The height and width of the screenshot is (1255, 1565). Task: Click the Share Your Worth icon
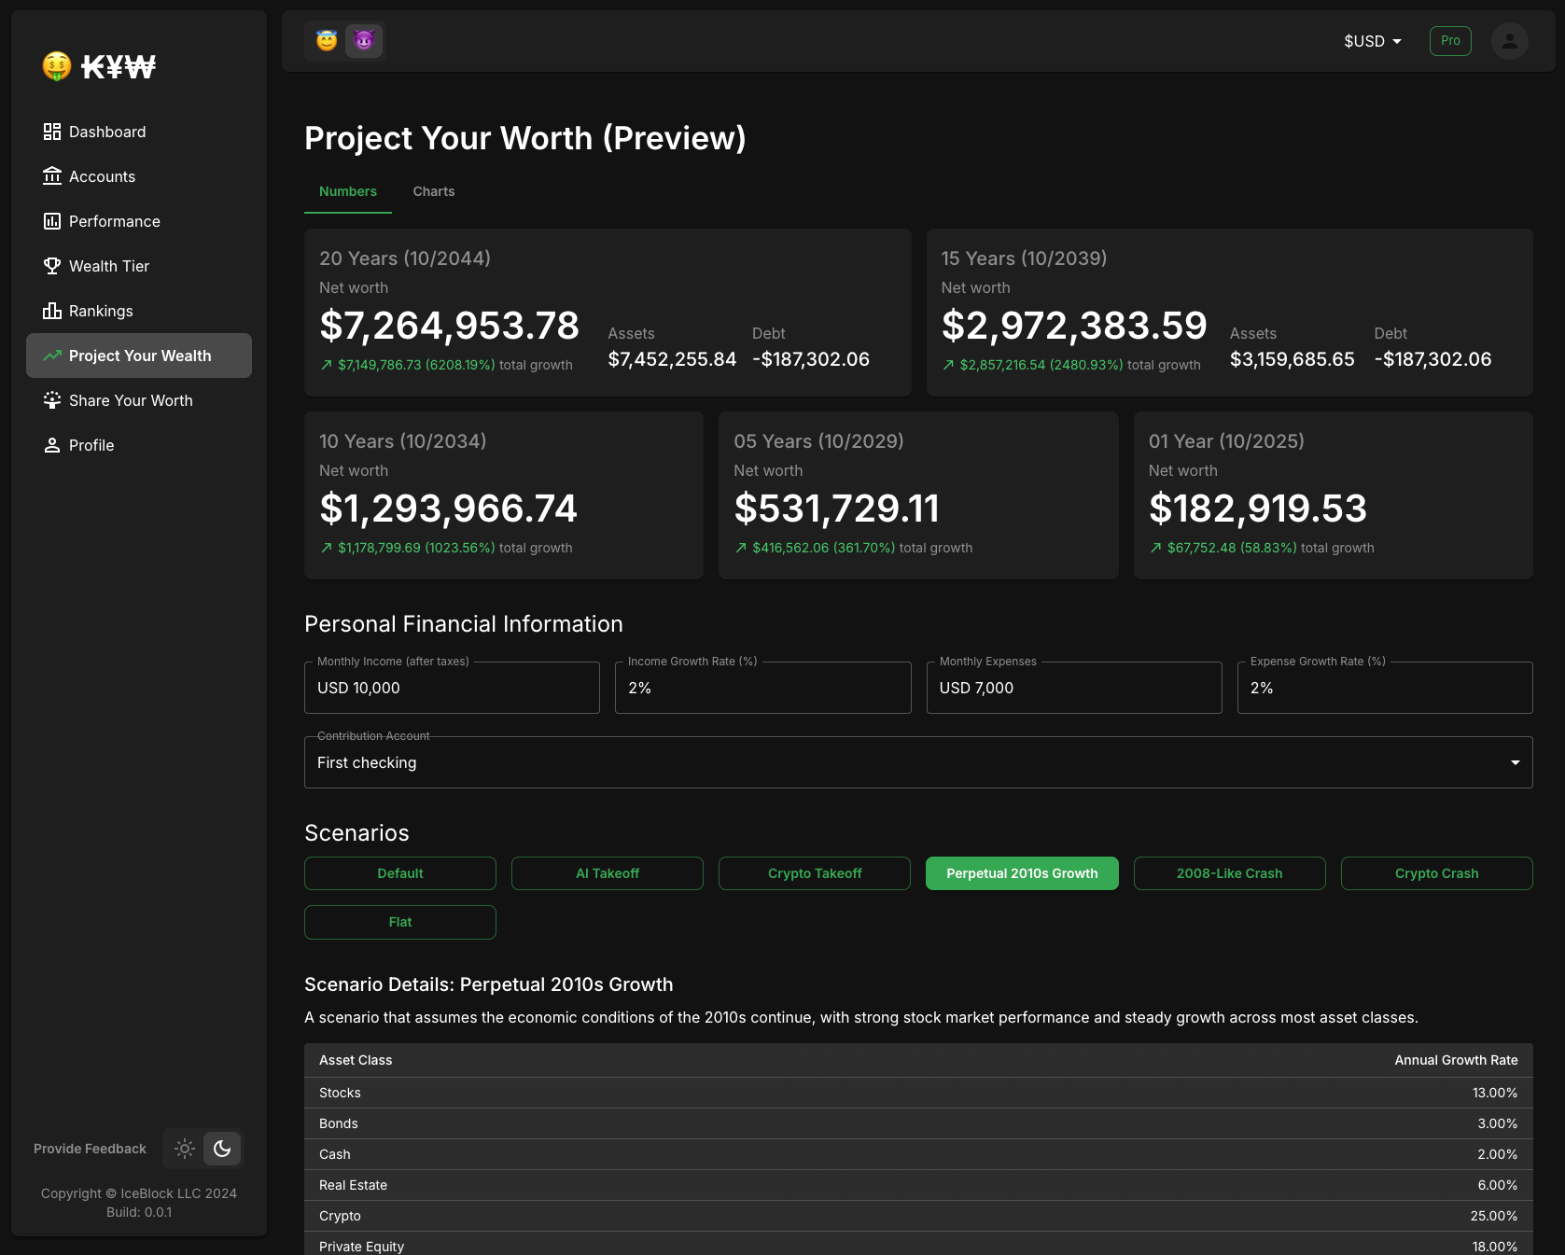tap(52, 400)
